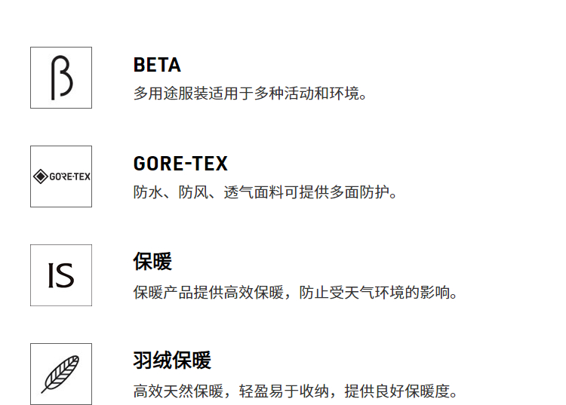Screen dimensions: 566x405
Task: Click the word 防水 in GORE-TEX description
Action: [x=148, y=193]
